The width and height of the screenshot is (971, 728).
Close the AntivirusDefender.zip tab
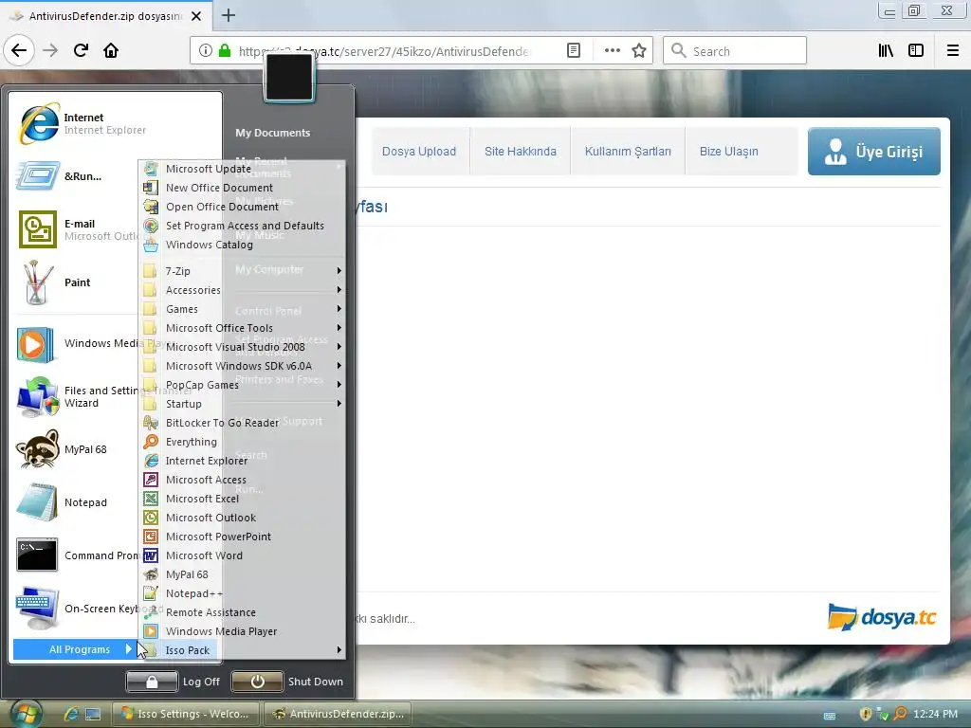(x=196, y=16)
